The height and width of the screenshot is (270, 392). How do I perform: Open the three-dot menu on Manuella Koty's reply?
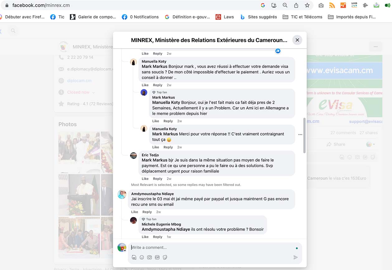coord(300,135)
